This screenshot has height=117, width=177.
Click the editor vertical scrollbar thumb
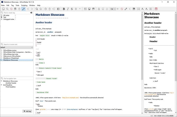coord(142,47)
